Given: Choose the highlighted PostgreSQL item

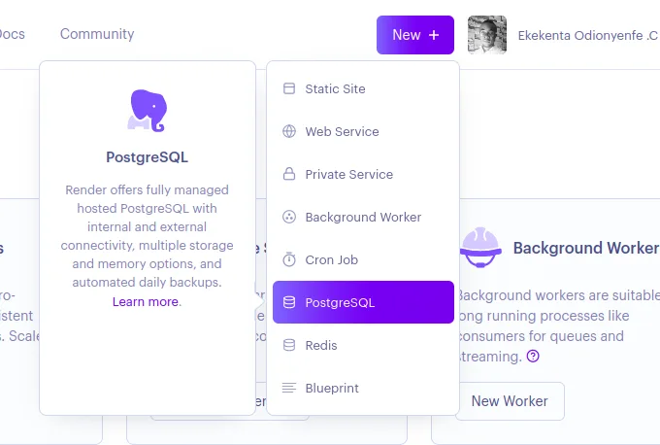Looking at the screenshot, I should pos(363,302).
